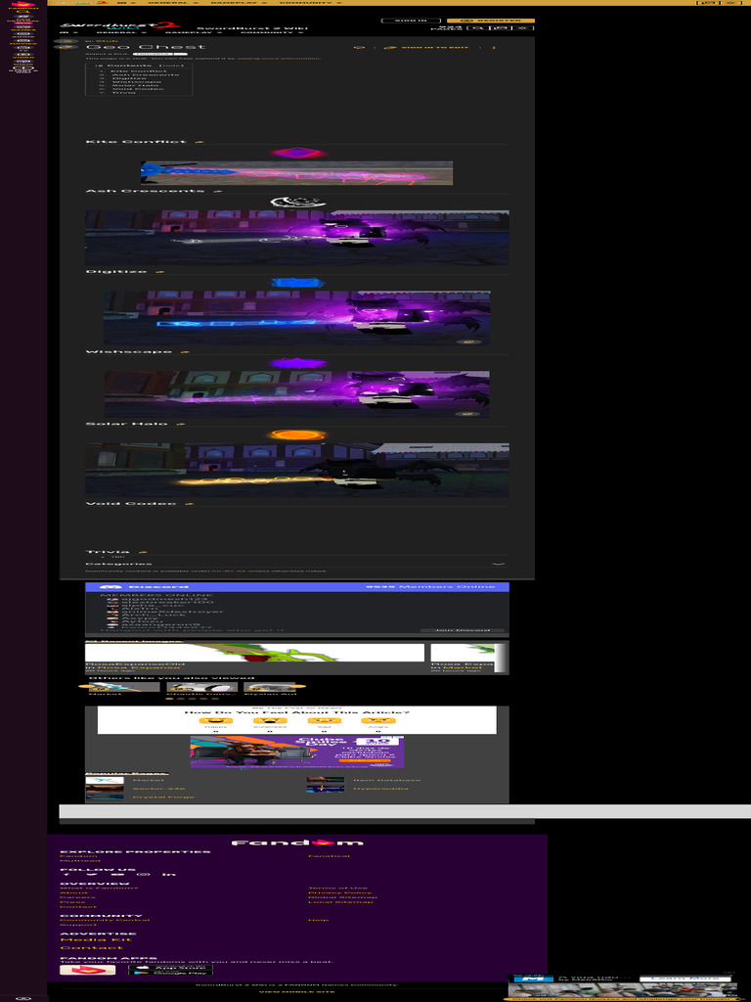The height and width of the screenshot is (1002, 751).
Task: Open the header search icon beside the pages count
Action: pos(477,28)
